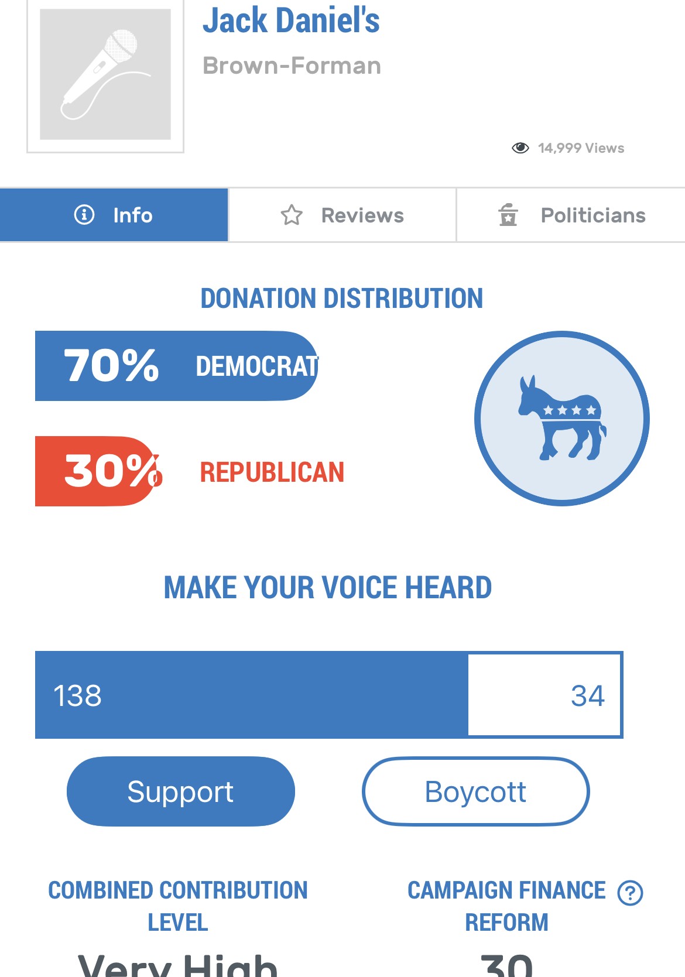The image size is (685, 977).
Task: Click the 70% Democrat bar
Action: [177, 366]
